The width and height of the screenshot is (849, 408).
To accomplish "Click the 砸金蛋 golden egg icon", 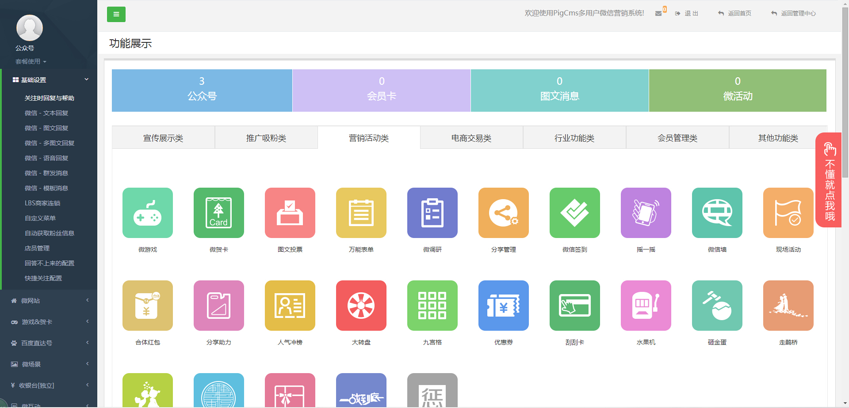I will coord(717,306).
